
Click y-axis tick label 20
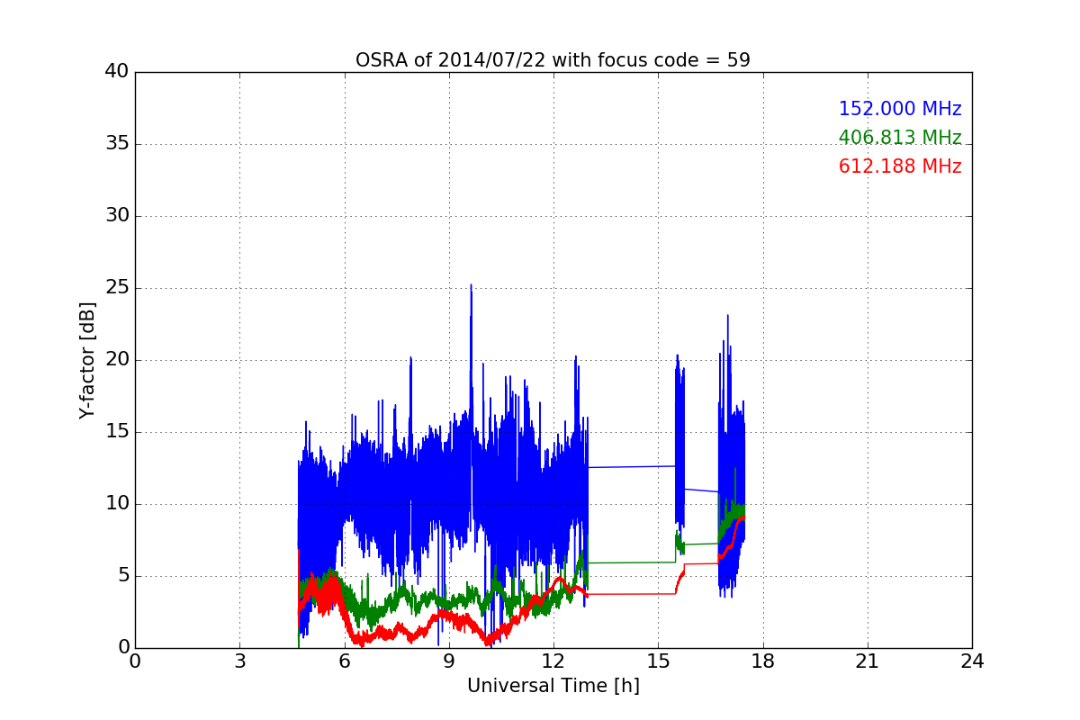click(117, 360)
